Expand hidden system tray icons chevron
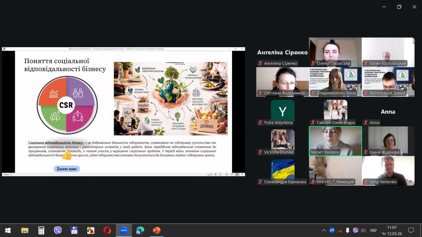Viewport: 422px width, 237px height. 324,230
